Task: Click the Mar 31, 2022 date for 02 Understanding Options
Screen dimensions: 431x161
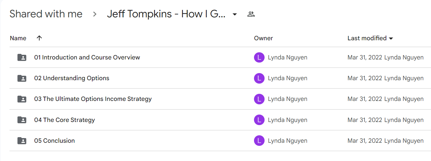Action: [365, 78]
